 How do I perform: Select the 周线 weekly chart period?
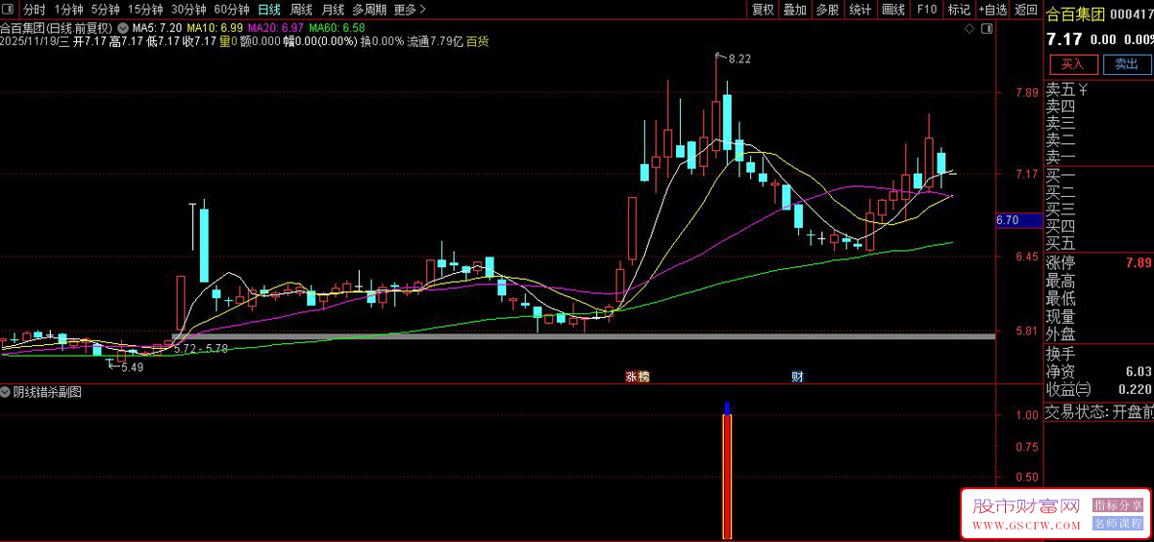coord(301,10)
